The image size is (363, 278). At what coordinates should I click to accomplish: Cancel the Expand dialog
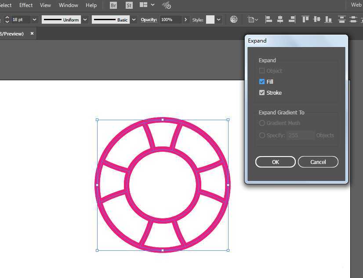coord(318,162)
